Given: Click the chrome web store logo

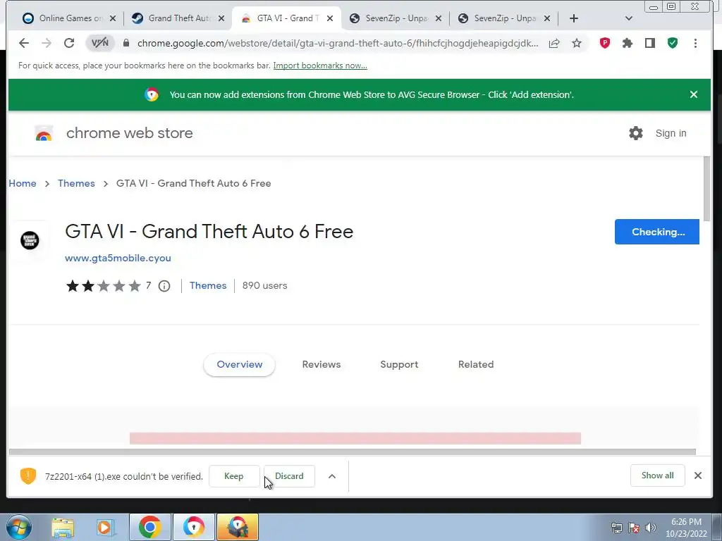Looking at the screenshot, I should 44,133.
